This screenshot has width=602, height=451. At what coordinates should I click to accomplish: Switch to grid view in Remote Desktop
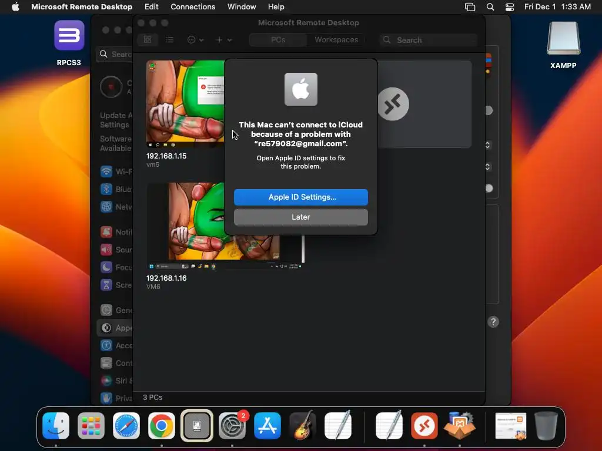pos(148,40)
